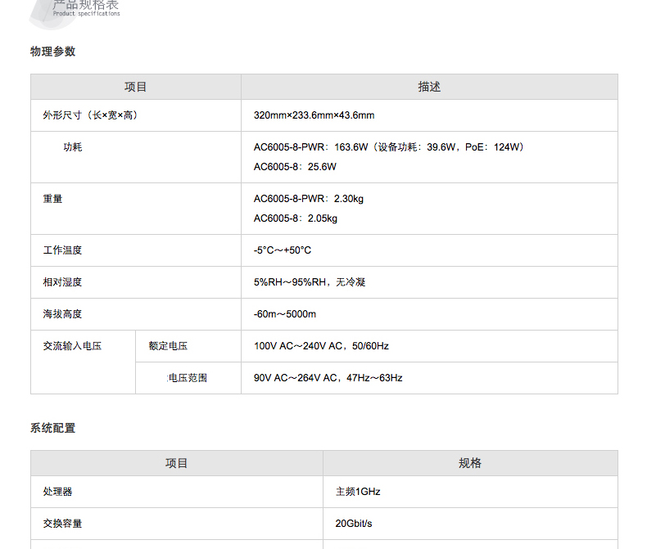Select the AC6005-8-PWR：163.6W power line
The image size is (647, 549).
tap(389, 147)
